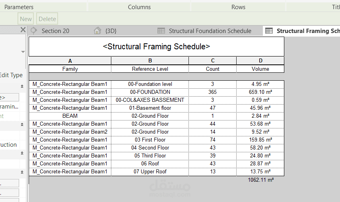Collapse the first properties group chevron
This screenshot has height=202, width=340.
(22, 86)
